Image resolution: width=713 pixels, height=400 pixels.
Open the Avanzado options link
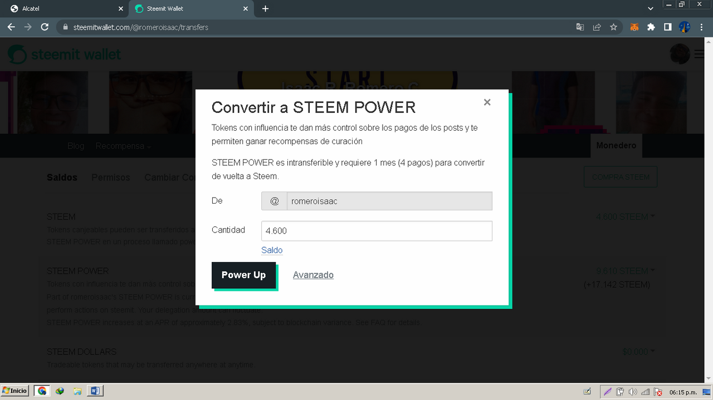click(x=313, y=275)
